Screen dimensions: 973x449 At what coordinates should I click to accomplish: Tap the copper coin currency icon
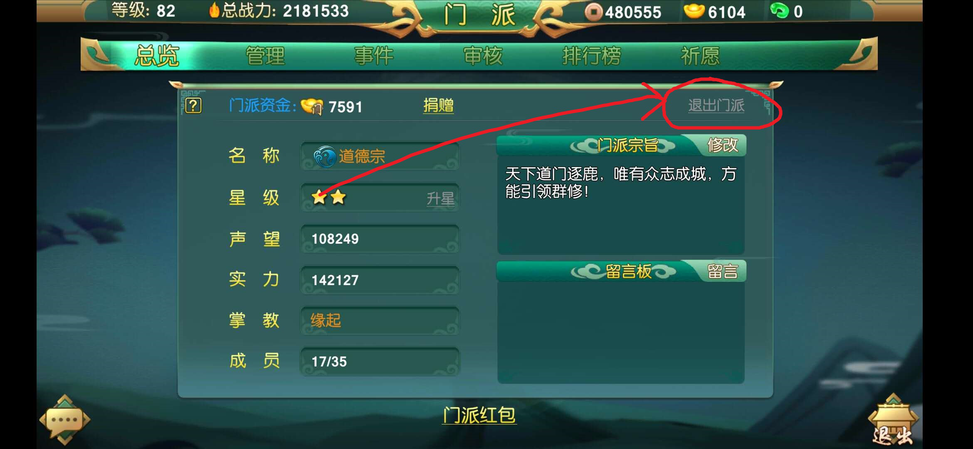(593, 12)
